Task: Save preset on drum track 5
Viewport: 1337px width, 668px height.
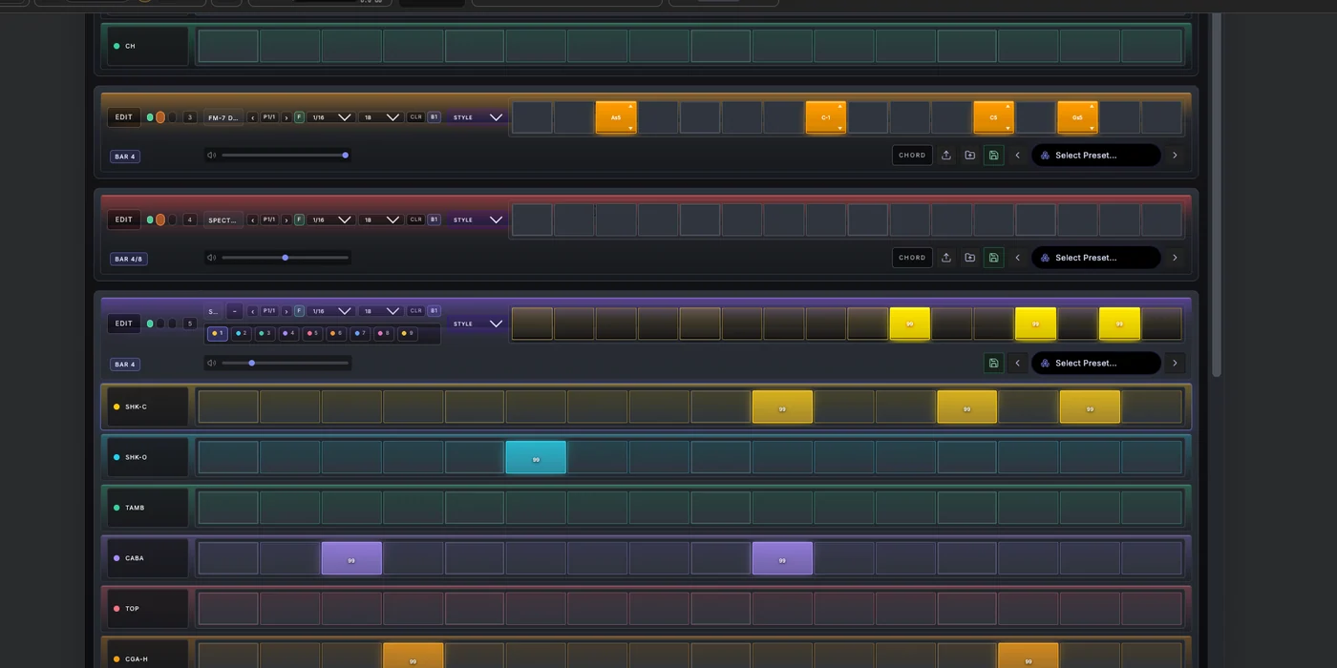Action: pyautogui.click(x=993, y=364)
